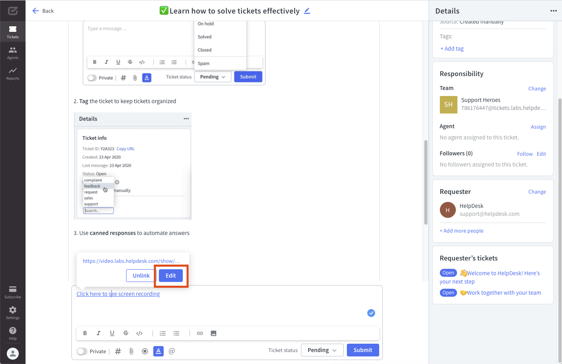Mention someone using the @ icon
The width and height of the screenshot is (562, 364).
click(172, 351)
